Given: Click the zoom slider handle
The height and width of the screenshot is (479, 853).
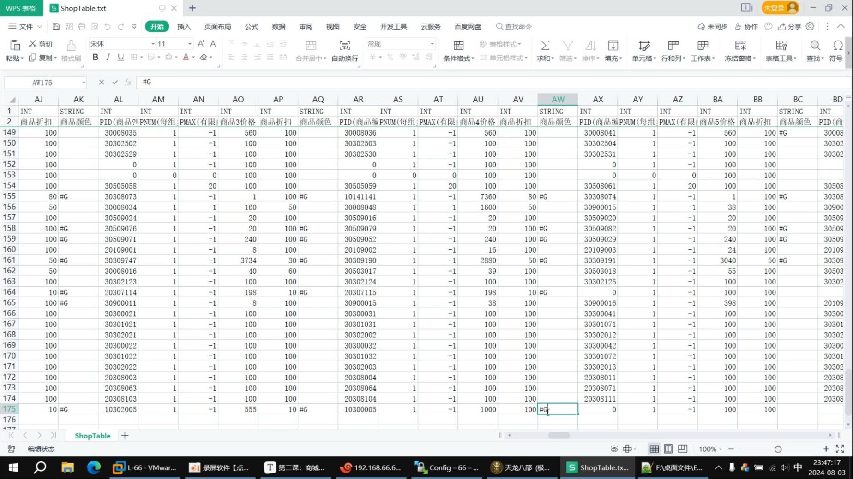Looking at the screenshot, I should coord(778,449).
